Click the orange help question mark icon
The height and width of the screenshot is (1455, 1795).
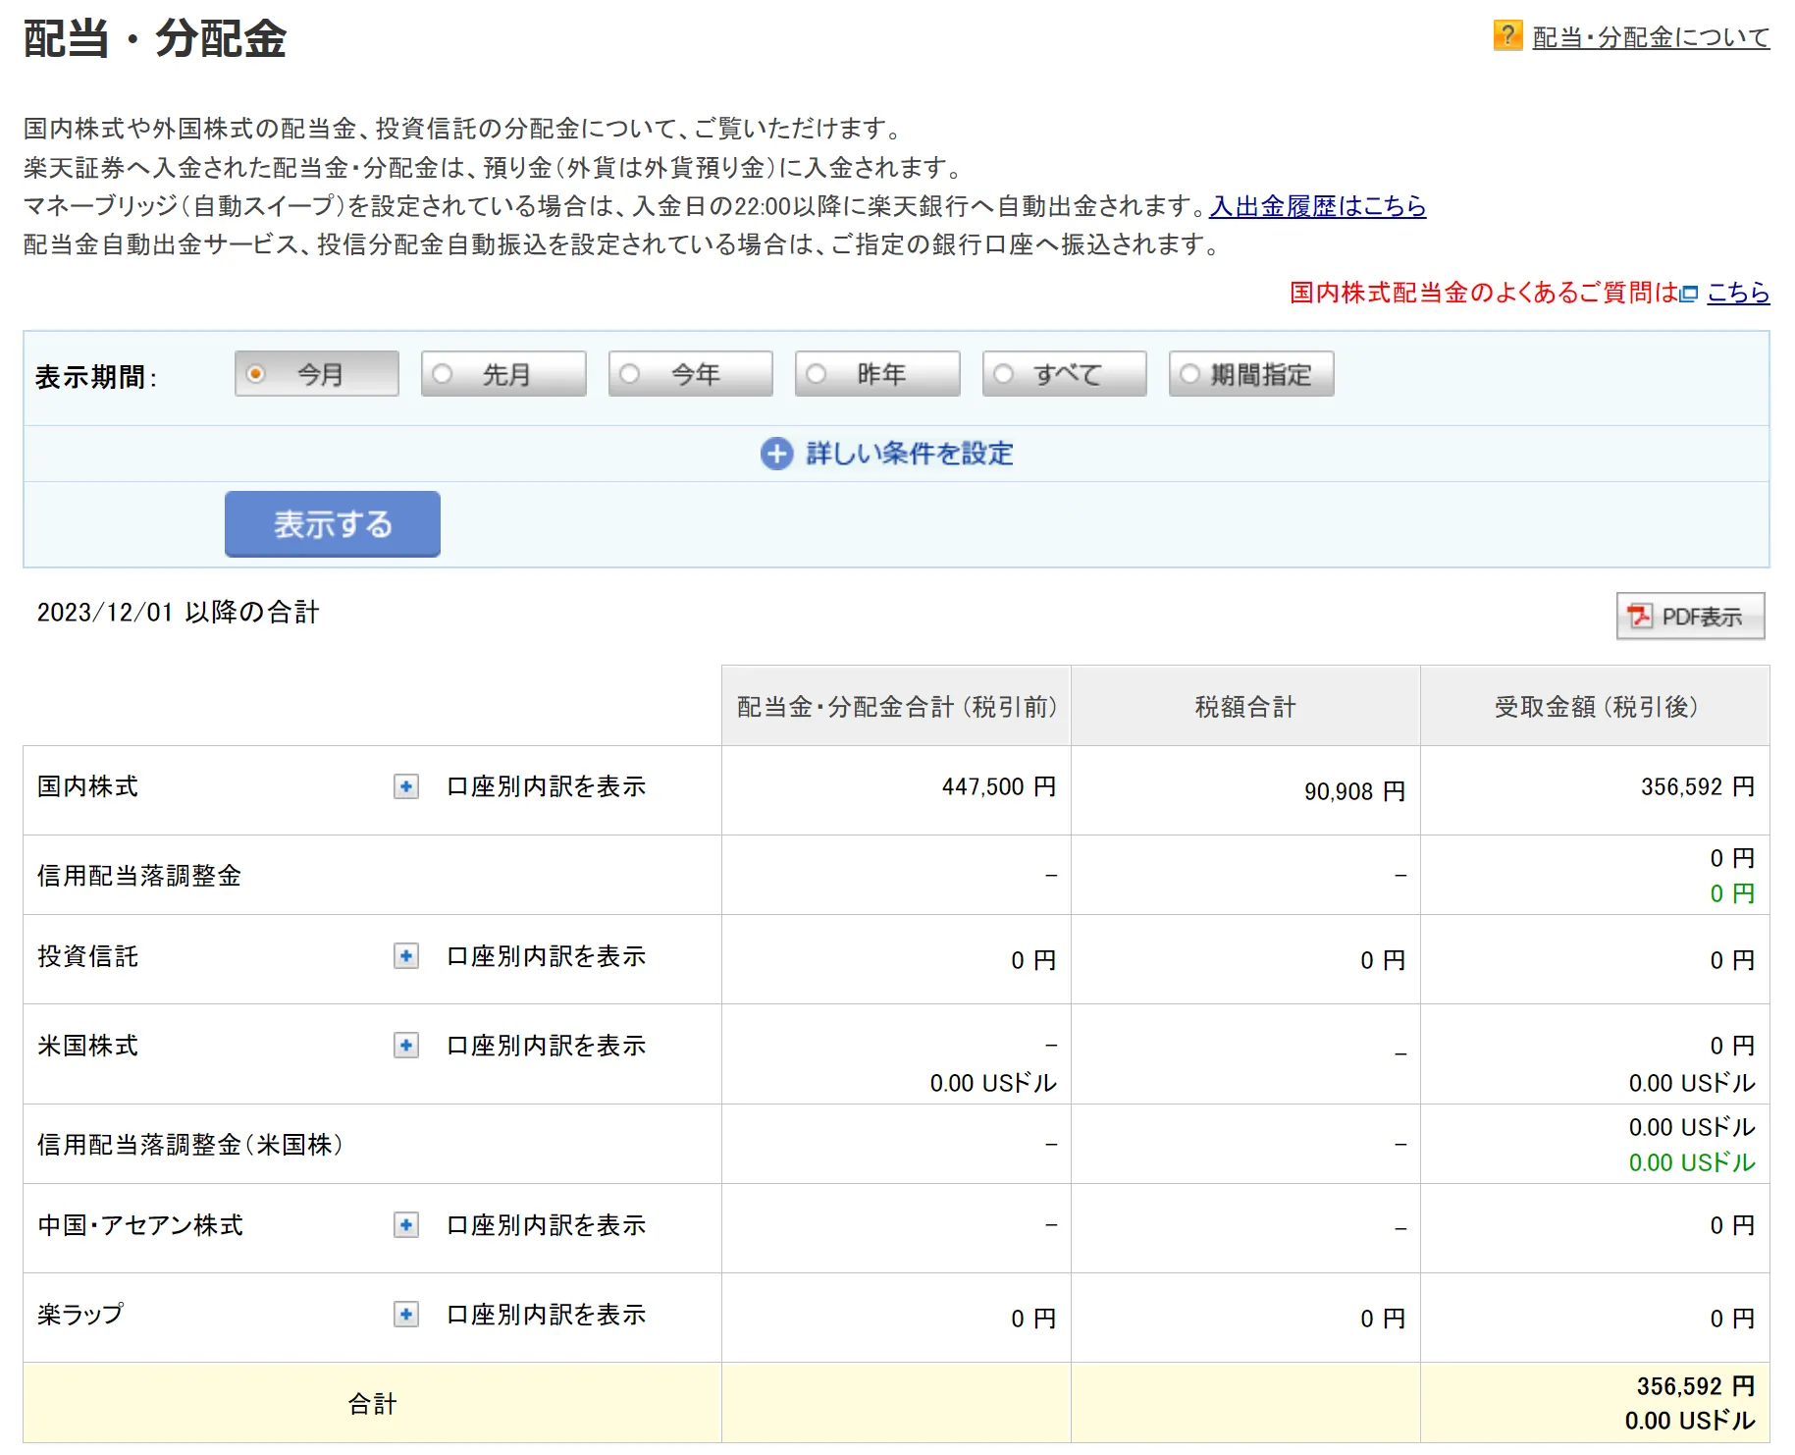(1507, 35)
